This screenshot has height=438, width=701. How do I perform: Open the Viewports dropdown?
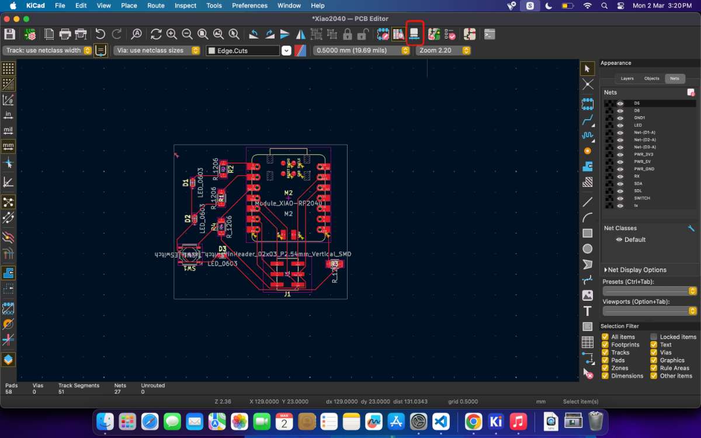pyautogui.click(x=650, y=311)
